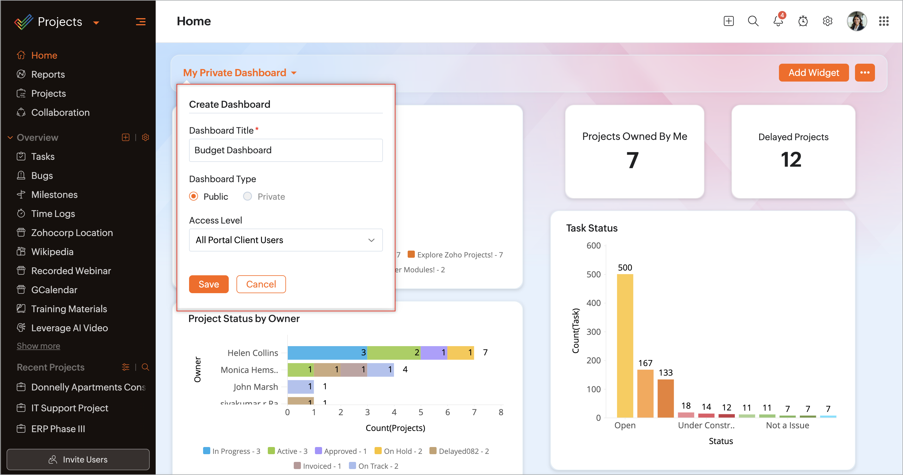The height and width of the screenshot is (475, 903).
Task: Select the Private dashboard type radio
Action: click(x=248, y=196)
